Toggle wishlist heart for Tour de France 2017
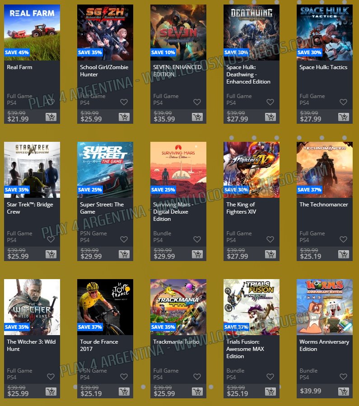This screenshot has height=406, width=359. tap(124, 377)
